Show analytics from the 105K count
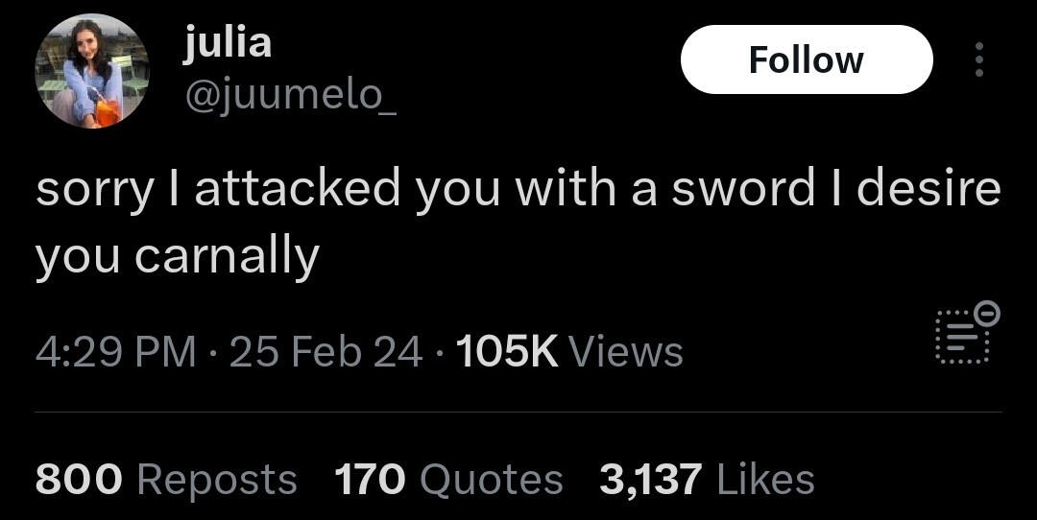1037x520 pixels. [507, 351]
